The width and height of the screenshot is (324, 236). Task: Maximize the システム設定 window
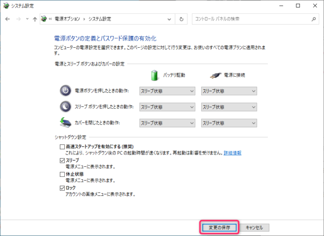pyautogui.click(x=298, y=6)
